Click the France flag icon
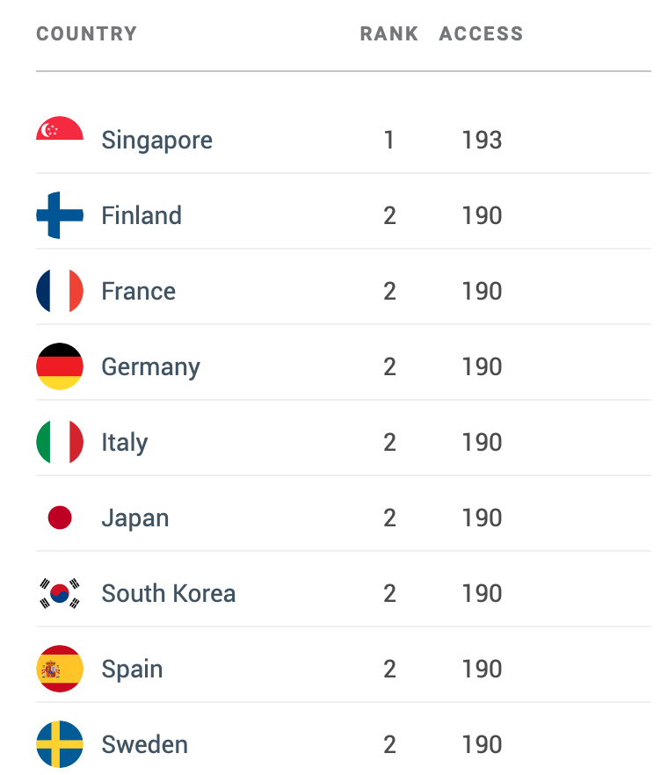Image resolution: width=668 pixels, height=775 pixels. (60, 291)
